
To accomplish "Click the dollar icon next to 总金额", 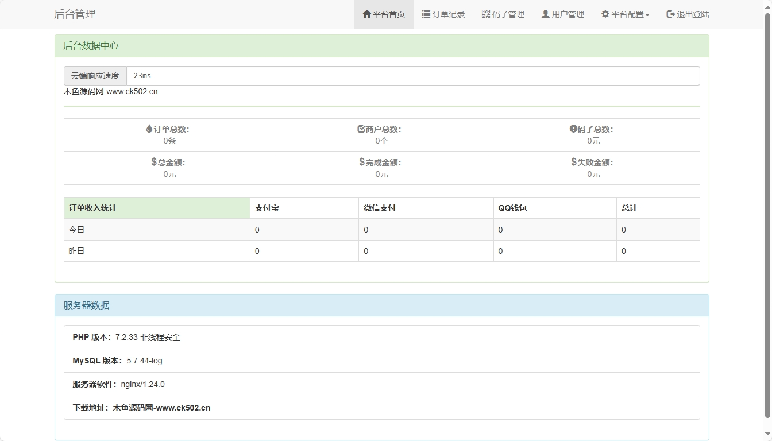I will pyautogui.click(x=154, y=162).
